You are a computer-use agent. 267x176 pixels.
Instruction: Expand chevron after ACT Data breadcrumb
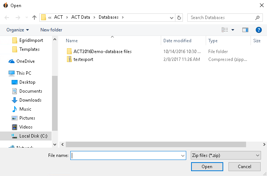95,17
